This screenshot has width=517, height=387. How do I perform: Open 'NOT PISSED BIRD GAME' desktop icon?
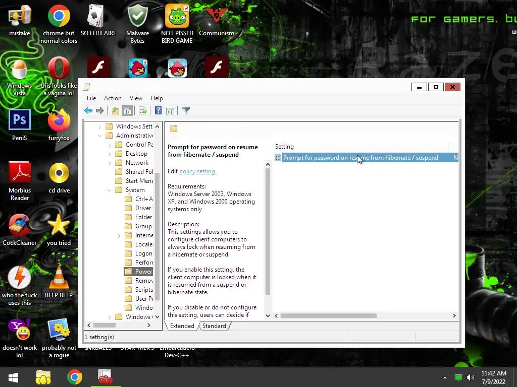177,24
